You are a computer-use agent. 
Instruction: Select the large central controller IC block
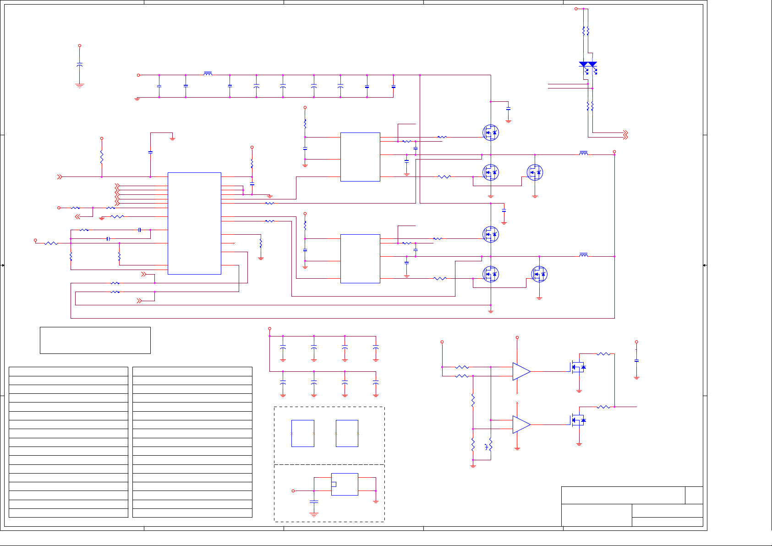194,223
